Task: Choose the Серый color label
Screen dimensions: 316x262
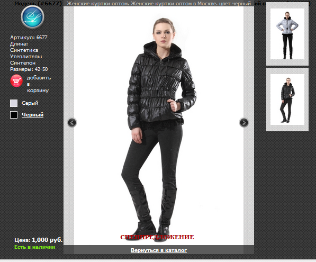Action: pos(30,103)
